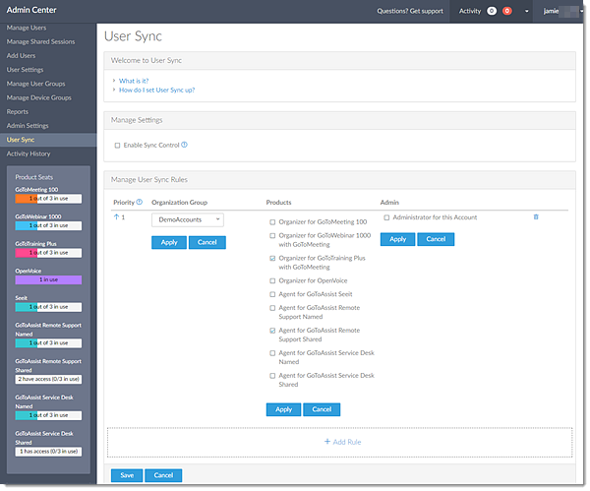590x491 pixels.
Task: Click GoToAssist Remote Support Shared access bar
Action: pos(48,379)
